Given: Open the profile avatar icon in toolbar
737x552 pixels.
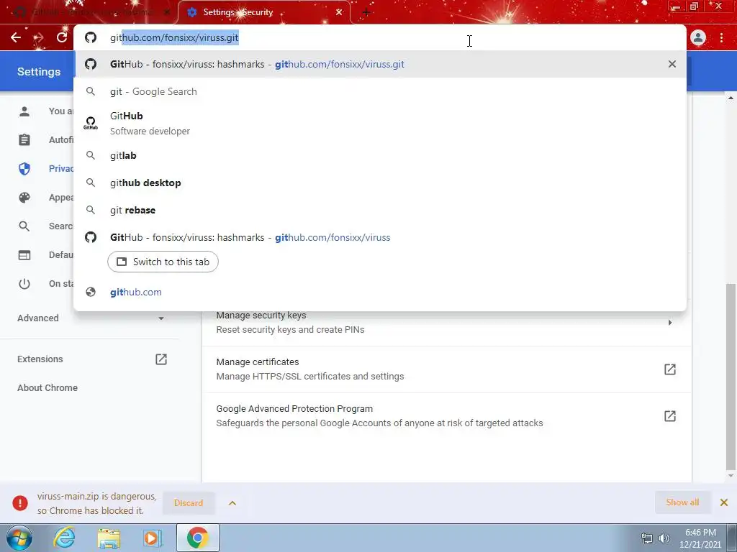Looking at the screenshot, I should pyautogui.click(x=698, y=37).
